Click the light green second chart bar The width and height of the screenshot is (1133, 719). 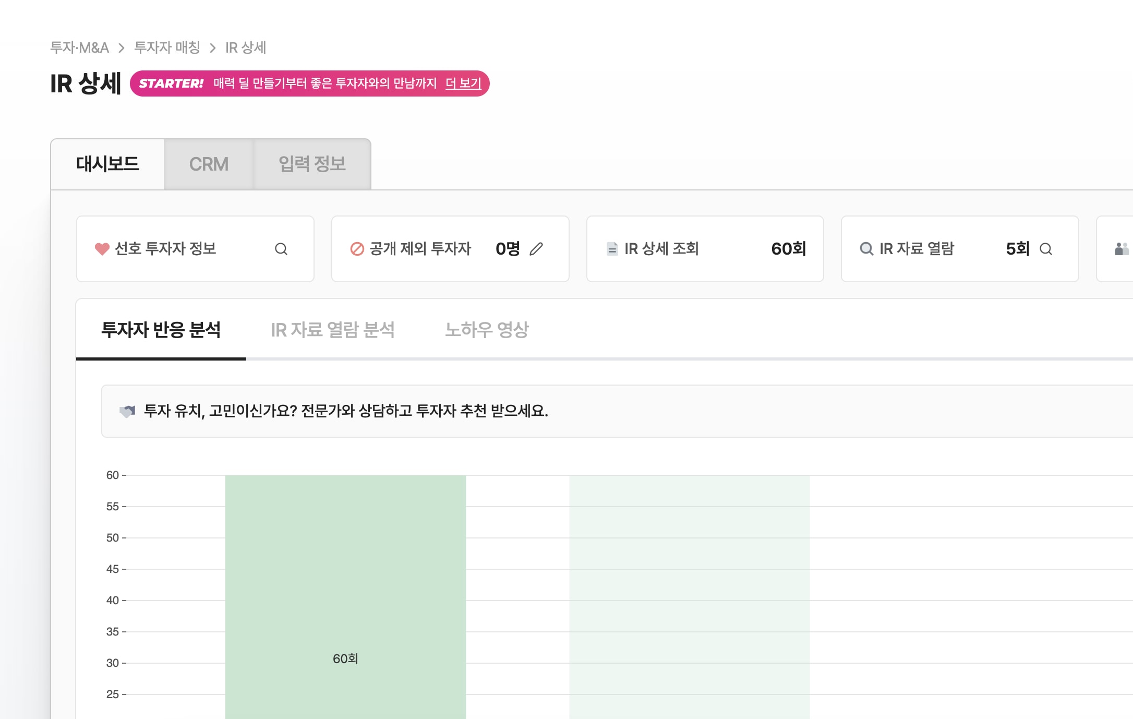click(690, 597)
